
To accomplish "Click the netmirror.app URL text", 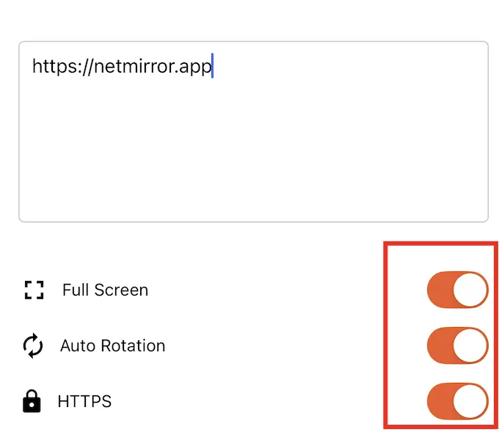I will click(x=122, y=67).
